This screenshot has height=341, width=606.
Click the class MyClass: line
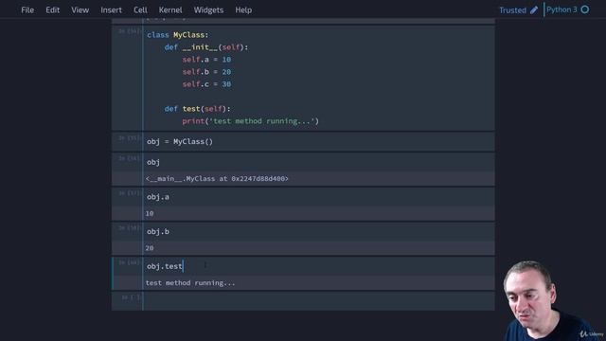tap(177, 35)
